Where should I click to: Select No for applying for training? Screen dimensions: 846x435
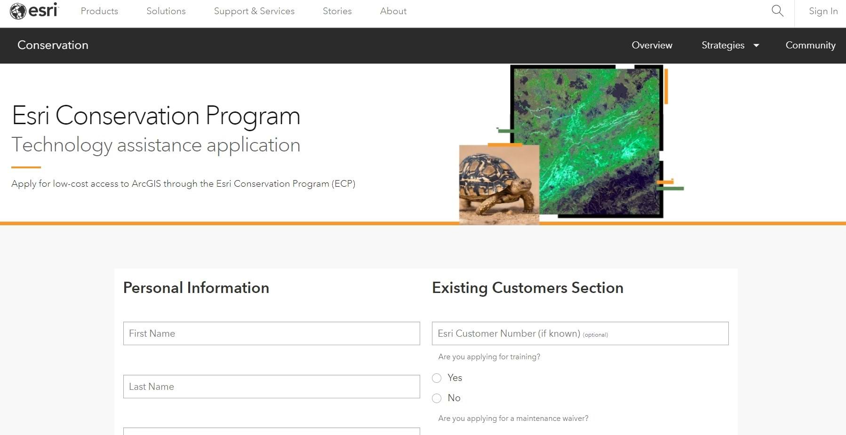tap(437, 398)
